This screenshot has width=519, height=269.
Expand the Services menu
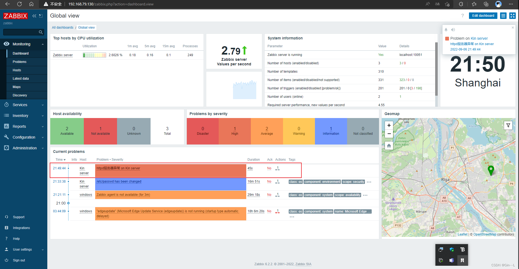coord(24,105)
